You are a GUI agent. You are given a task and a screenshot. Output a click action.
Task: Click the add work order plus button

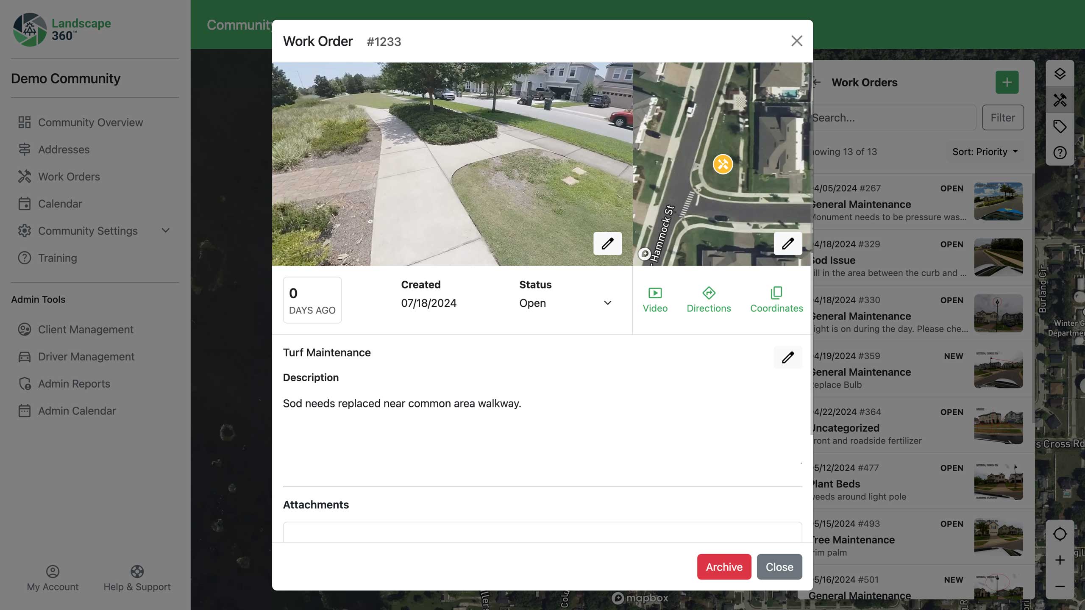(1007, 82)
